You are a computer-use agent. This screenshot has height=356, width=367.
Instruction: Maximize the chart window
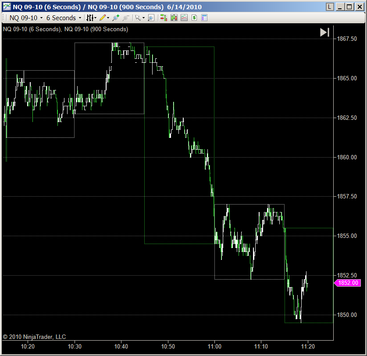pyautogui.click(x=349, y=7)
